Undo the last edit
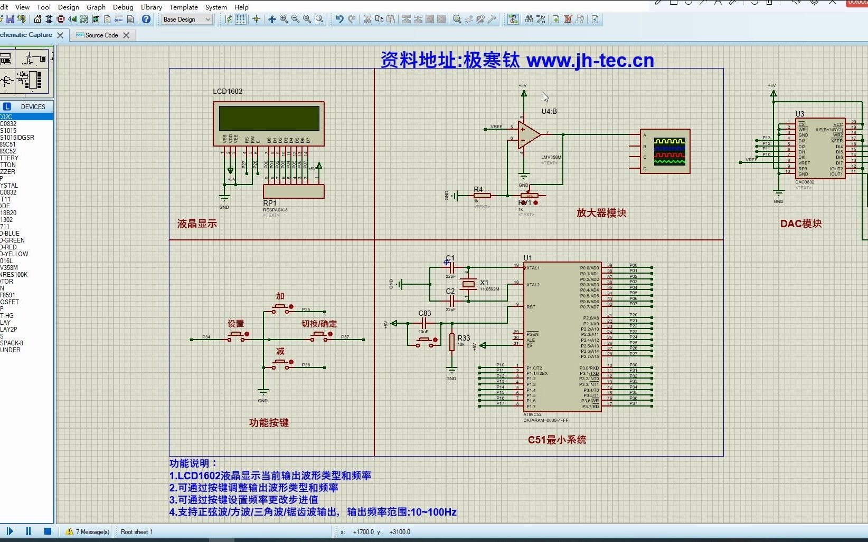This screenshot has height=542, width=868. click(x=339, y=19)
